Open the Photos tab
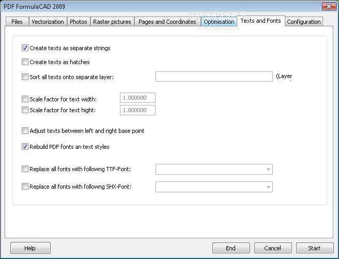 (x=79, y=22)
